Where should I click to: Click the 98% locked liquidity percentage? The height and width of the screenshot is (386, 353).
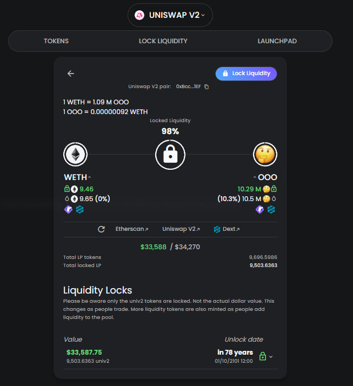(170, 131)
